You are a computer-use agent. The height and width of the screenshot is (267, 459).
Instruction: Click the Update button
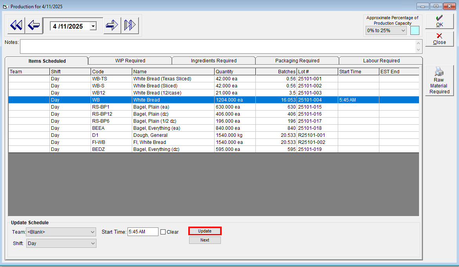point(205,231)
